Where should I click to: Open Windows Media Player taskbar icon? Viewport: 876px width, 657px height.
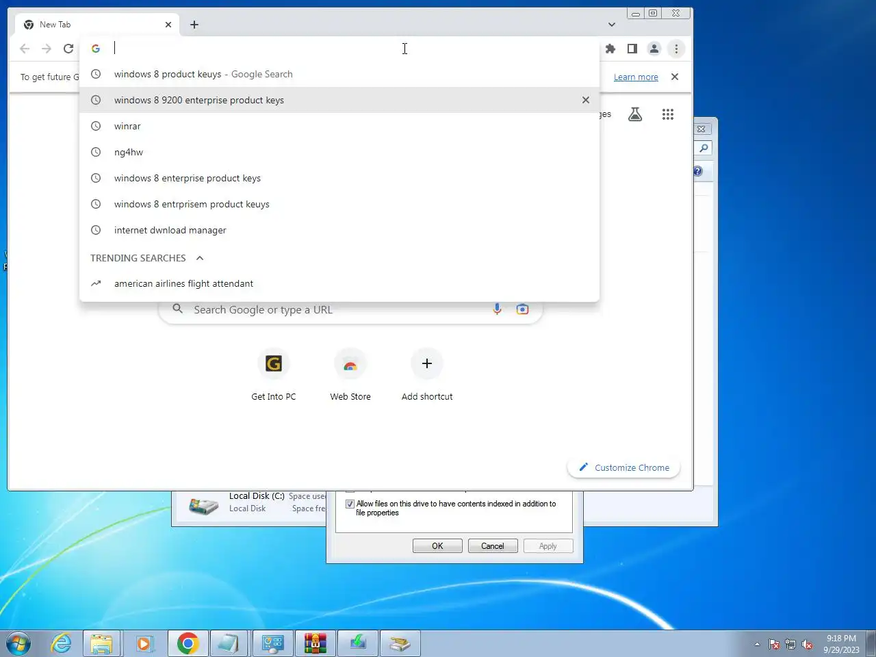pyautogui.click(x=144, y=643)
